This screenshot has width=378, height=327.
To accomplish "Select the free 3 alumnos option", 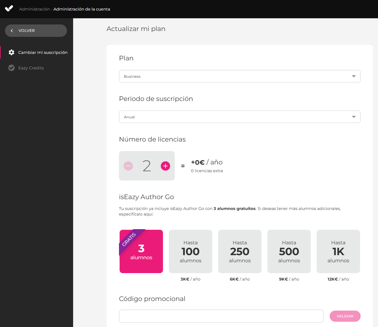I will tap(141, 251).
